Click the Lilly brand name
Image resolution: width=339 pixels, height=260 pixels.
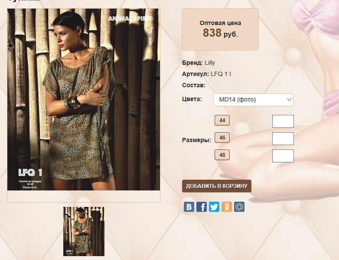[210, 63]
